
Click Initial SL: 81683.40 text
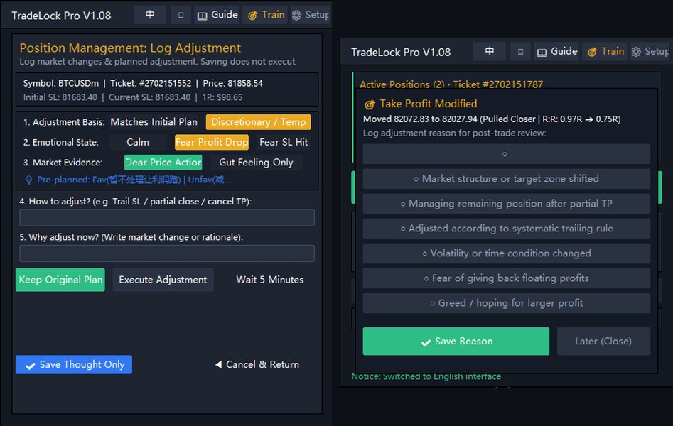click(x=60, y=97)
